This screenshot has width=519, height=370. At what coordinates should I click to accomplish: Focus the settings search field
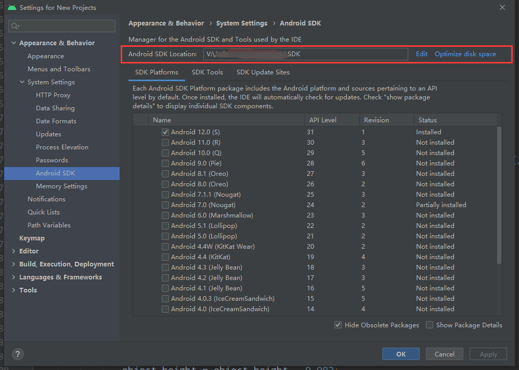click(x=62, y=26)
